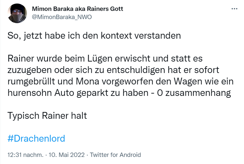Click the line 'So, jetzt habe ich den kontext verstanden'

pos(94,36)
